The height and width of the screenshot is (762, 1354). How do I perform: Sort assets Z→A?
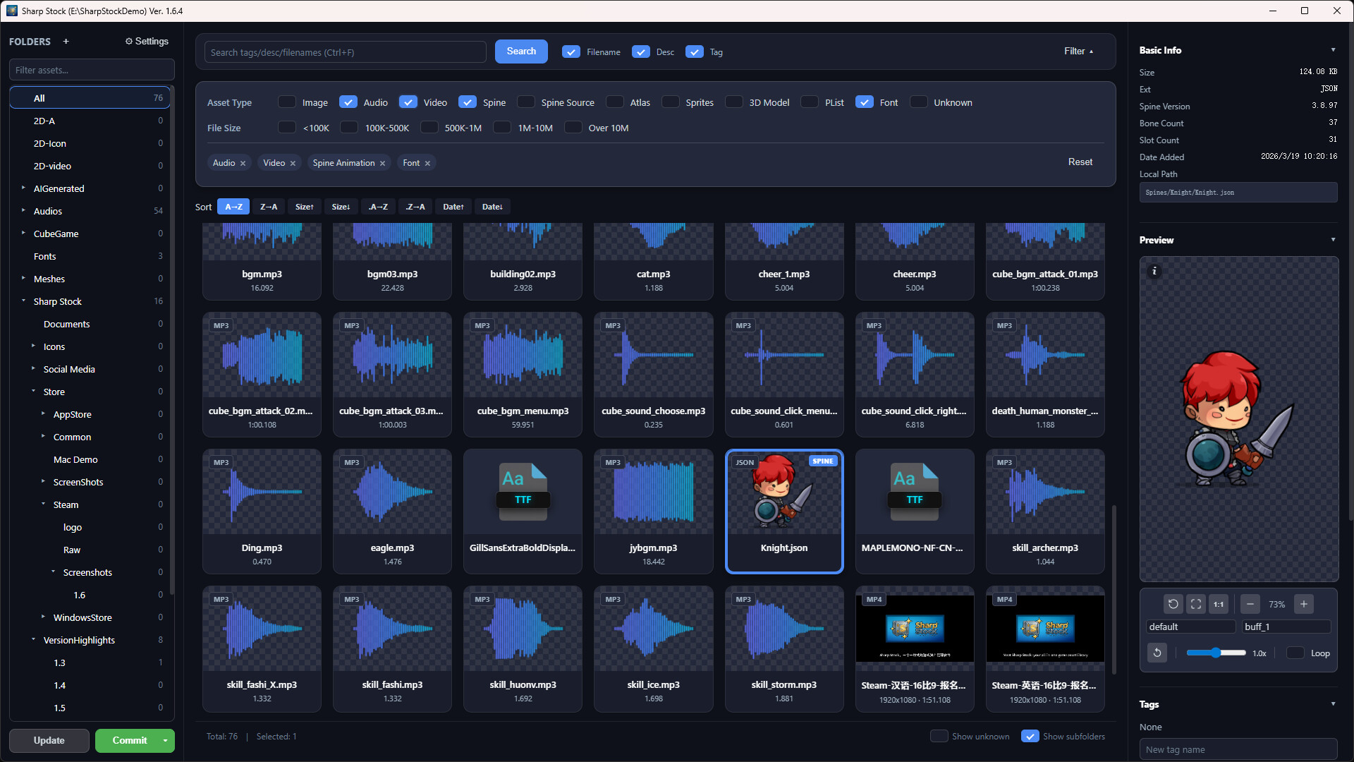coord(269,207)
